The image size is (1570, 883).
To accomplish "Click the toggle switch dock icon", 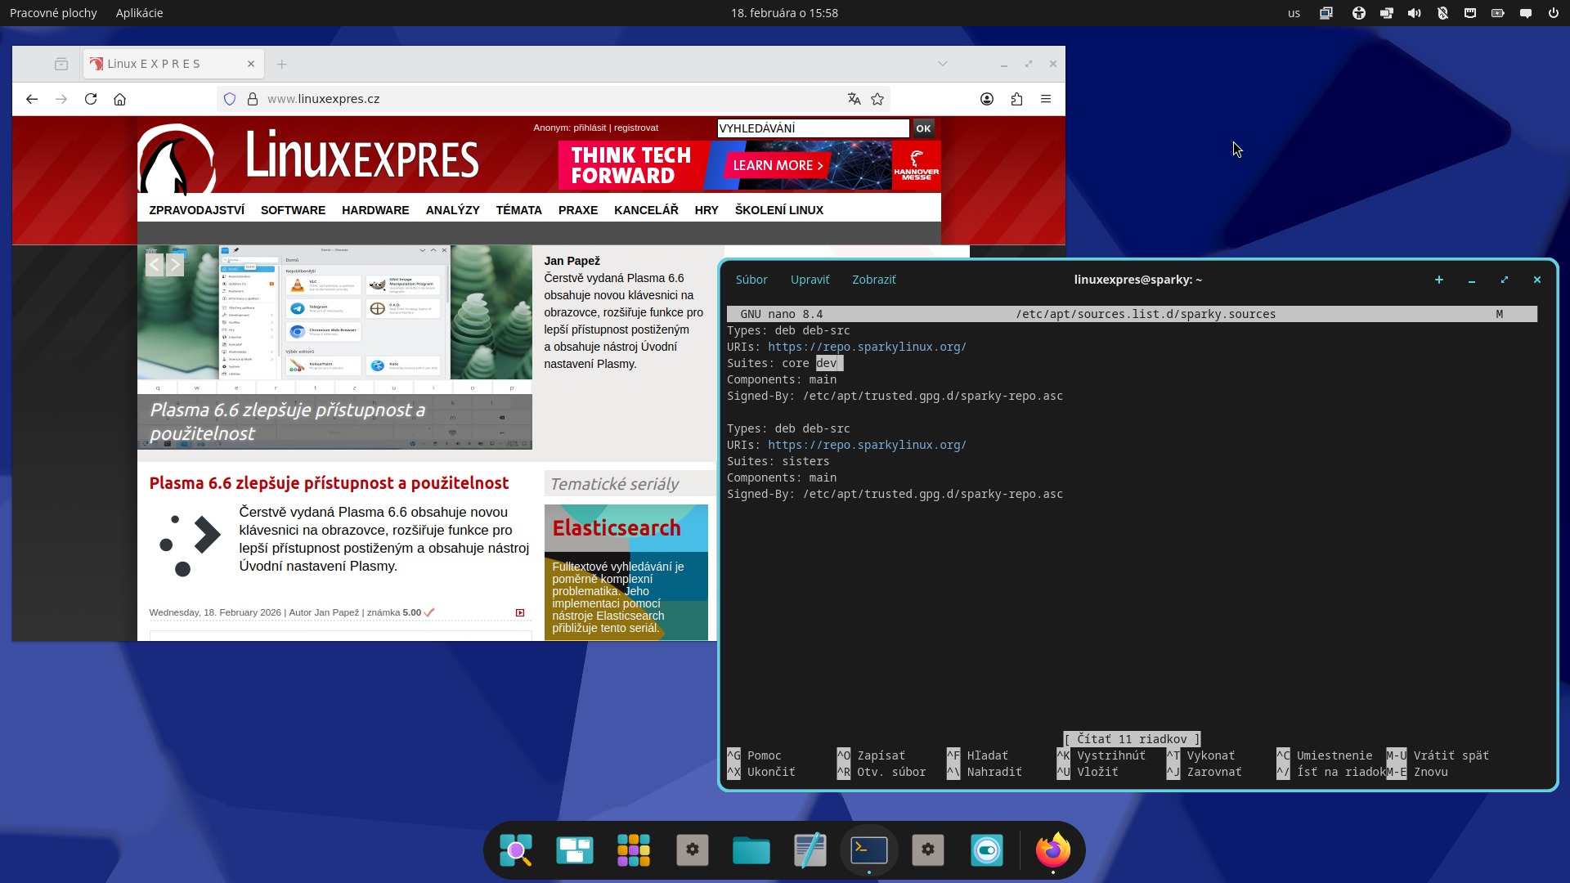I will (x=986, y=850).
